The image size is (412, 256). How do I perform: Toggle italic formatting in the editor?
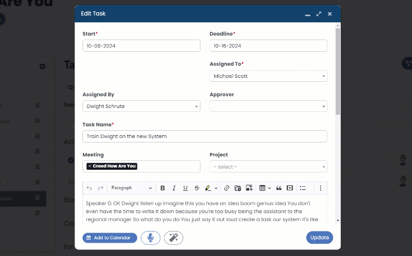pyautogui.click(x=174, y=188)
